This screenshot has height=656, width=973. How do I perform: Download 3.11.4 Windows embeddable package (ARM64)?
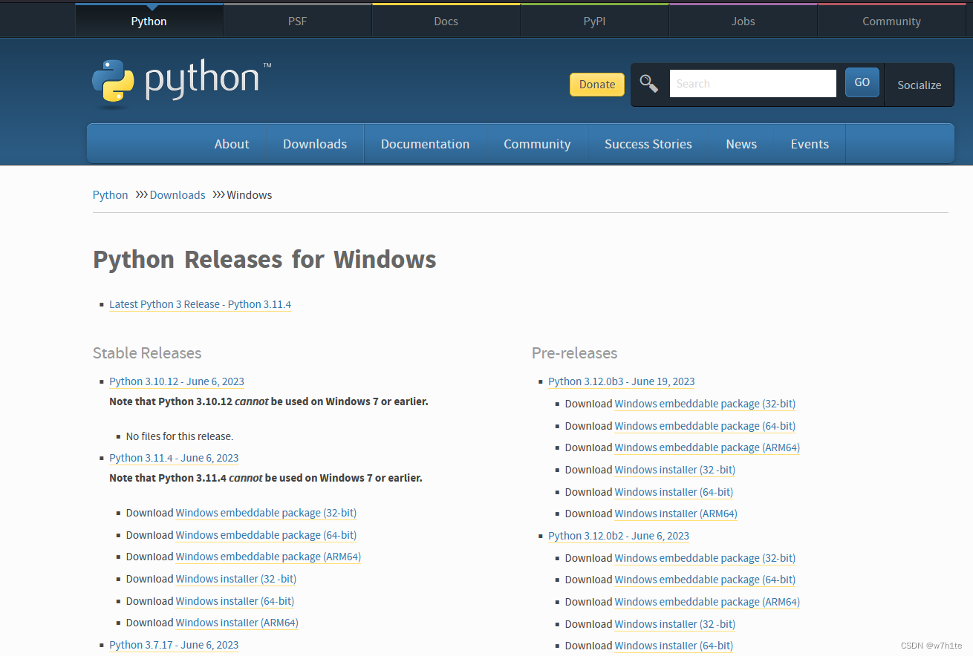click(x=268, y=557)
